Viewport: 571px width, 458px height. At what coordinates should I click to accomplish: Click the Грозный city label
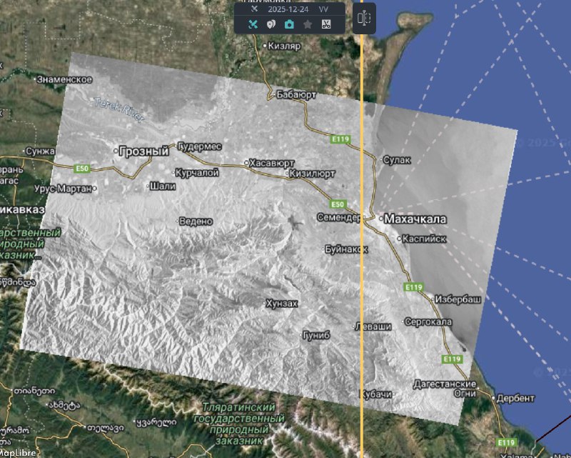pyautogui.click(x=143, y=151)
